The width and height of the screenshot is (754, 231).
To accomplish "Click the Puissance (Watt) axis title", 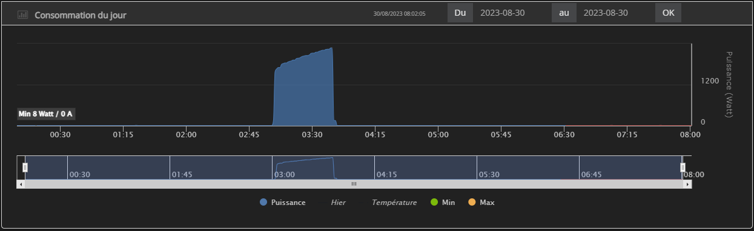I will pos(729,84).
